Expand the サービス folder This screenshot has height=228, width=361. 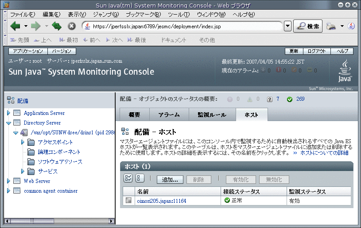[x=23, y=171]
